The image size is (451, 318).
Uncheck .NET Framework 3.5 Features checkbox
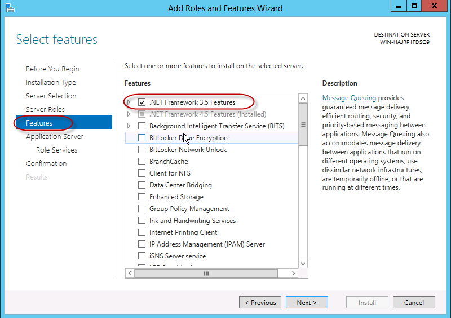pos(142,102)
